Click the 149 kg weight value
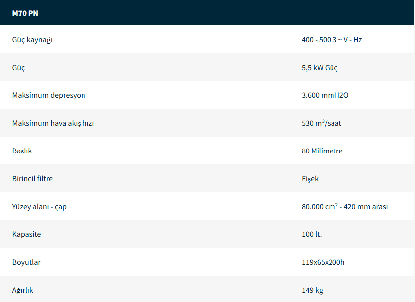 click(312, 290)
